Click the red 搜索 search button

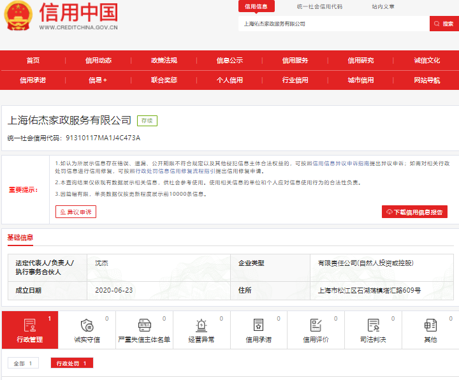click(444, 24)
